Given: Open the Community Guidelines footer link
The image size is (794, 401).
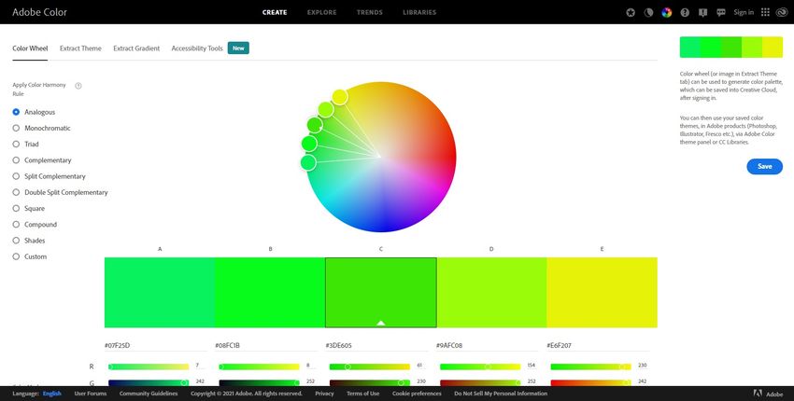Looking at the screenshot, I should pyautogui.click(x=149, y=394).
